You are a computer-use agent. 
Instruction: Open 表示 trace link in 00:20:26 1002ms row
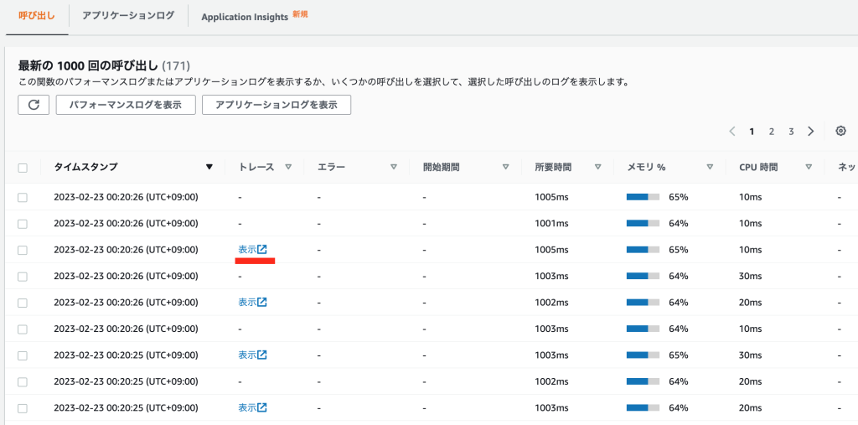[252, 302]
